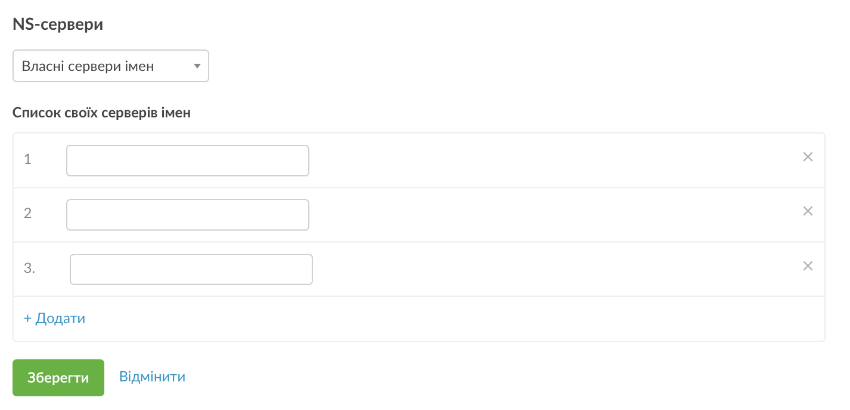Select the third name server text box

tap(191, 269)
